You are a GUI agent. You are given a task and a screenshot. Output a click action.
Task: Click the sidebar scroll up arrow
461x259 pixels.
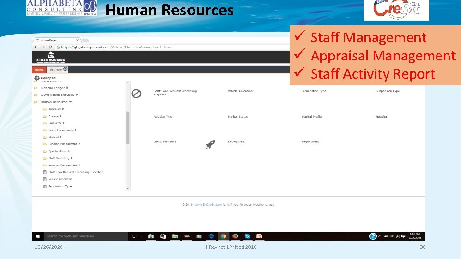pyautogui.click(x=128, y=83)
